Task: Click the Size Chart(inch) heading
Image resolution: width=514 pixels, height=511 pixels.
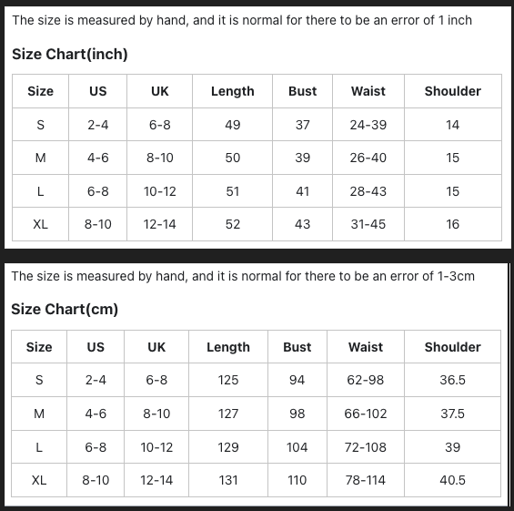Action: 70,54
